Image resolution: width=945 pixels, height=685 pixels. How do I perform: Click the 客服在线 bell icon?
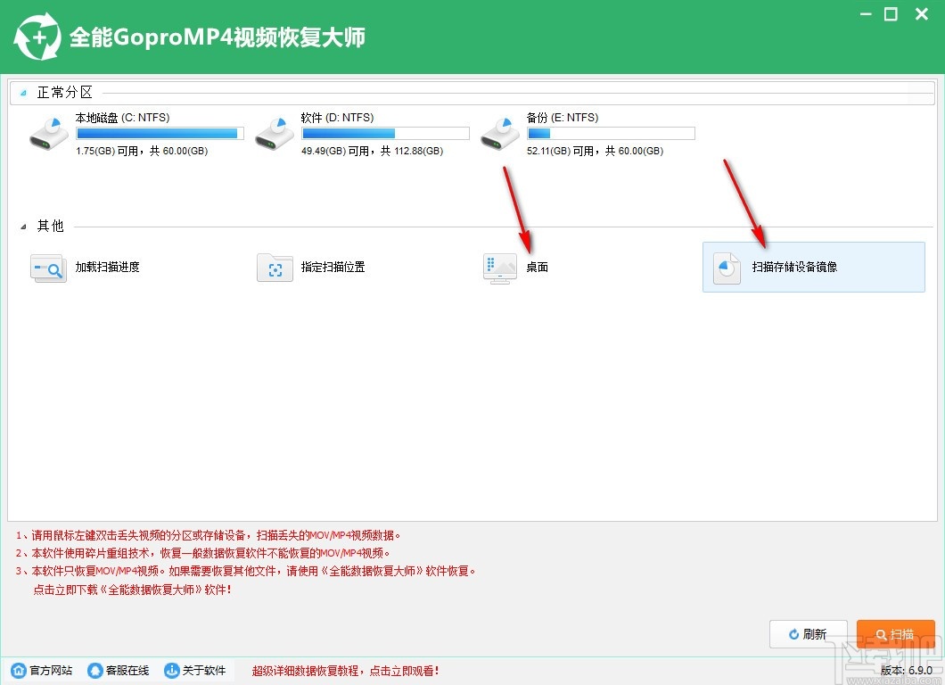coord(95,670)
